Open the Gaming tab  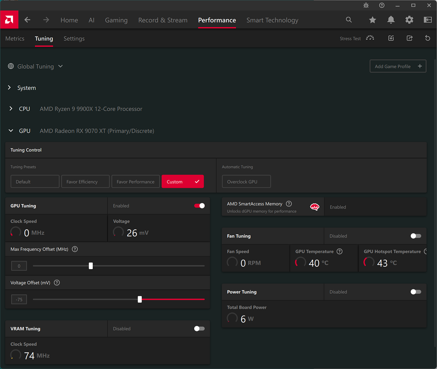click(x=116, y=20)
